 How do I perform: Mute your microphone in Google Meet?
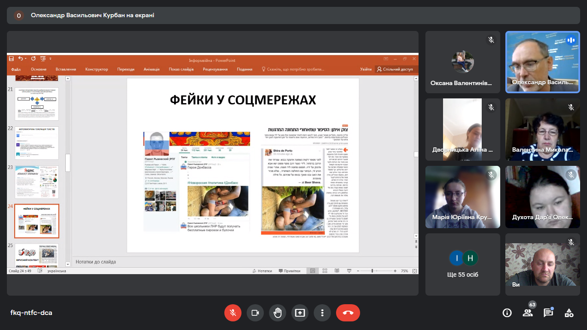pyautogui.click(x=233, y=313)
